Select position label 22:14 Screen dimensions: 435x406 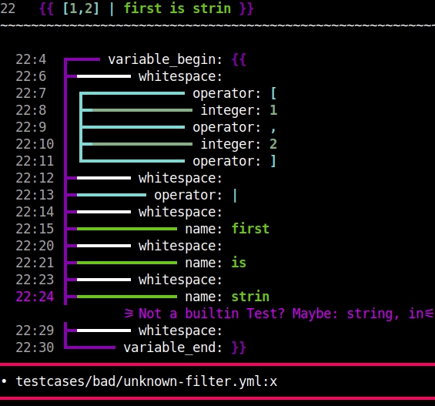tap(35, 212)
